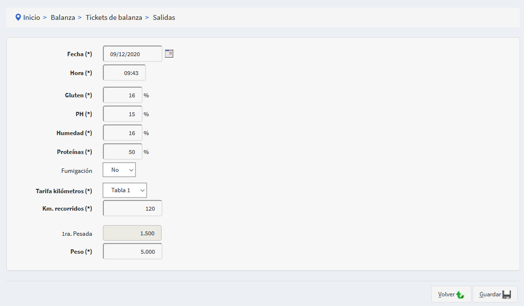Screen dimensions: 524x306
Task: Focus the Humedad percentage field
Action: (122, 133)
